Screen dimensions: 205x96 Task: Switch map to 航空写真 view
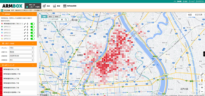[198, 15]
